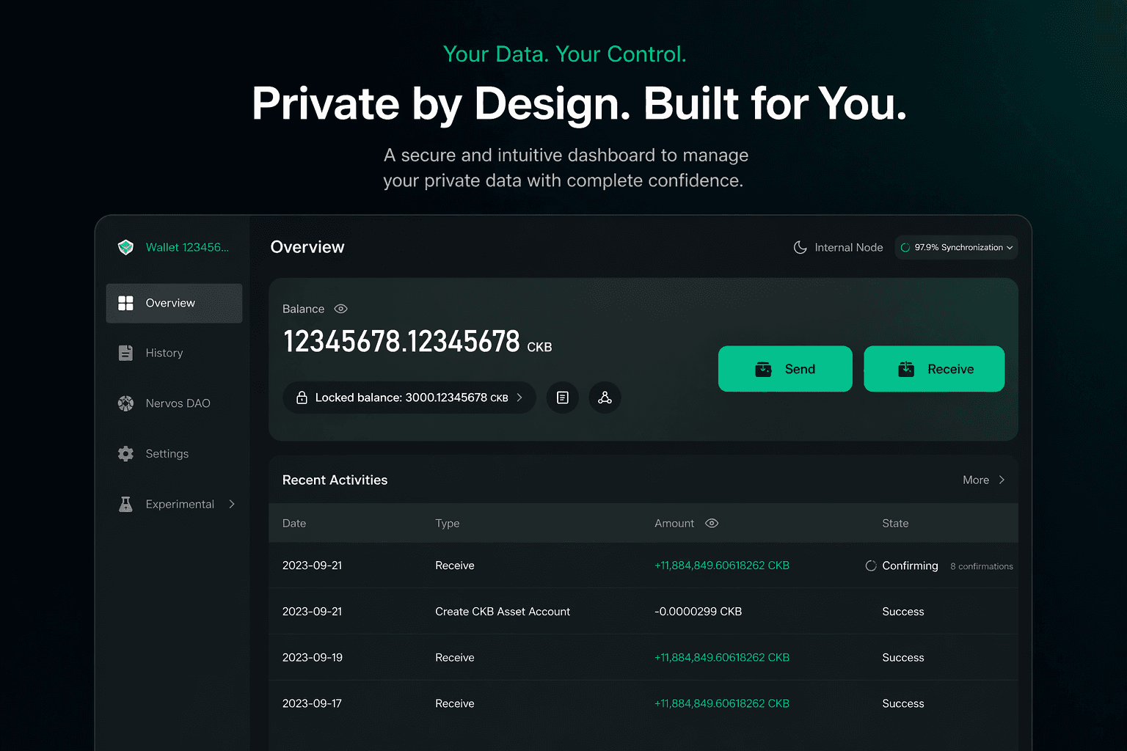Open the Wallet 123456... name
This screenshot has height=751, width=1127.
coord(187,247)
